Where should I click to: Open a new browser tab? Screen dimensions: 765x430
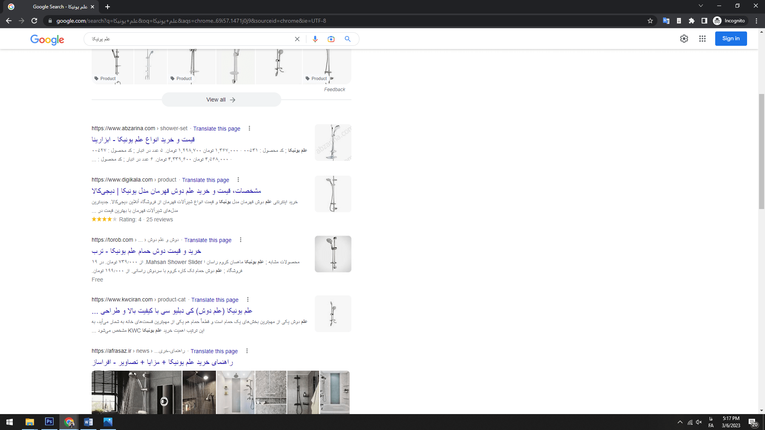tap(108, 7)
